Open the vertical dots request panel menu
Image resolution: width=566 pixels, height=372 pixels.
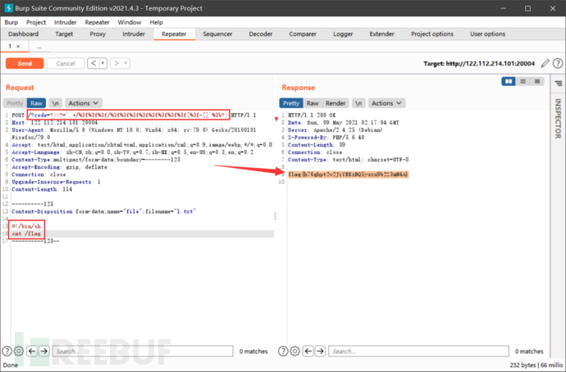pos(276,216)
